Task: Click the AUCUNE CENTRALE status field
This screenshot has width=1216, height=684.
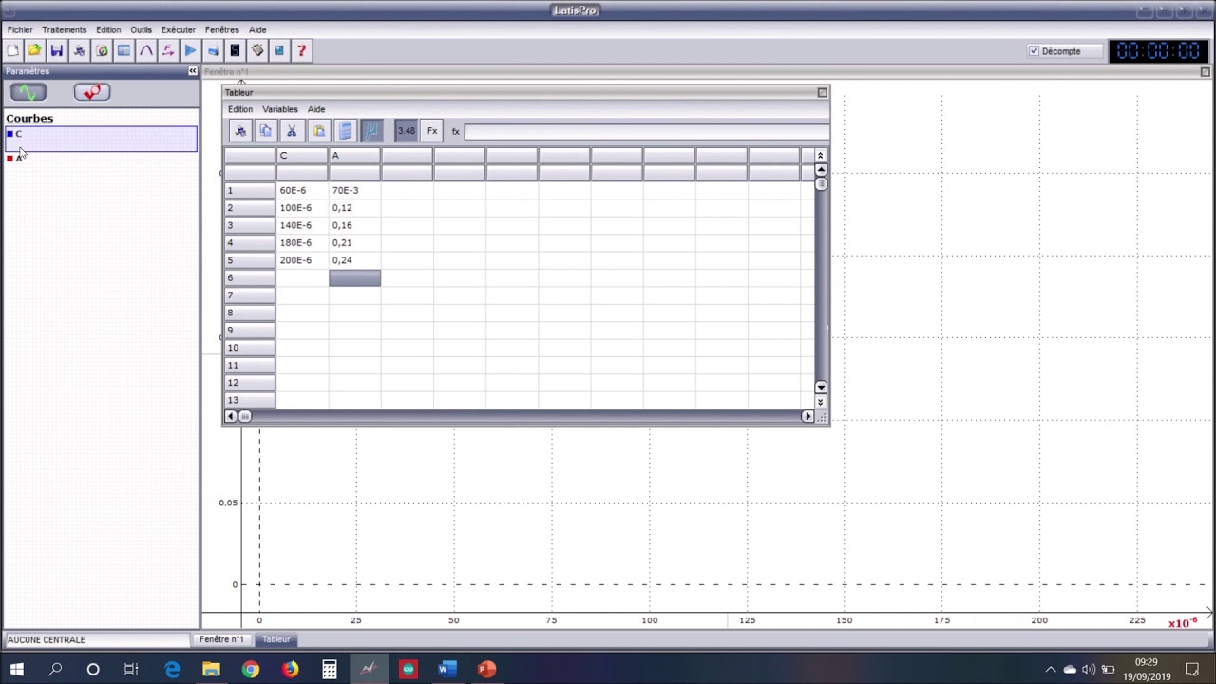Action: pos(97,640)
